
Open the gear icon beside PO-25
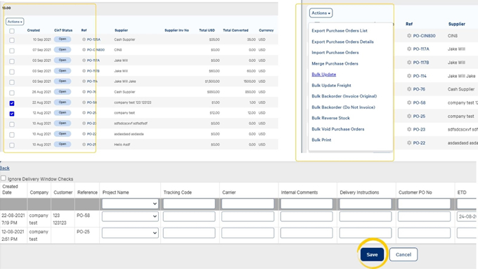click(409, 116)
